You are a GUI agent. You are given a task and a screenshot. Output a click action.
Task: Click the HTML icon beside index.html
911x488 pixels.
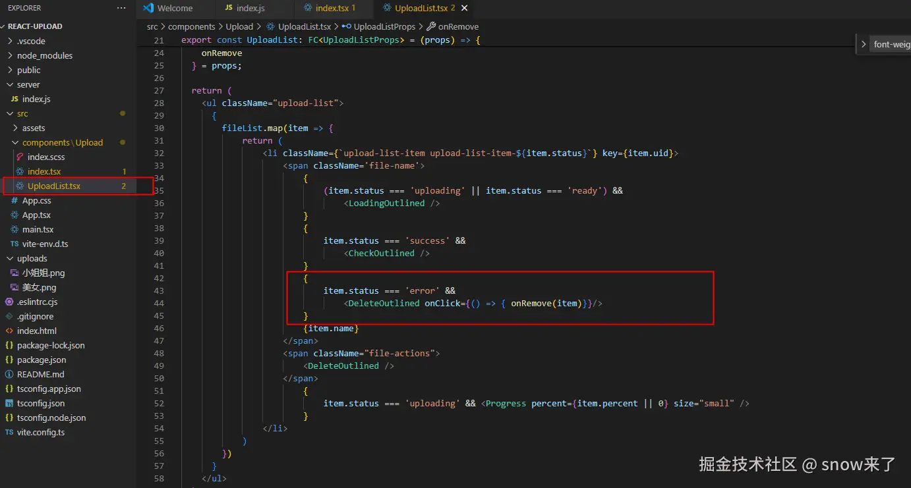(9, 331)
